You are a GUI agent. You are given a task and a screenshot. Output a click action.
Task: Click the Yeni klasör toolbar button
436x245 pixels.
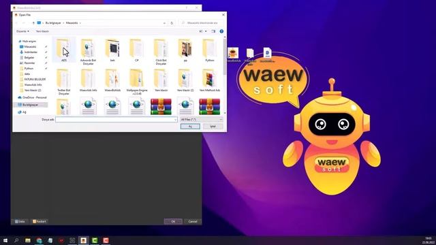coord(42,31)
